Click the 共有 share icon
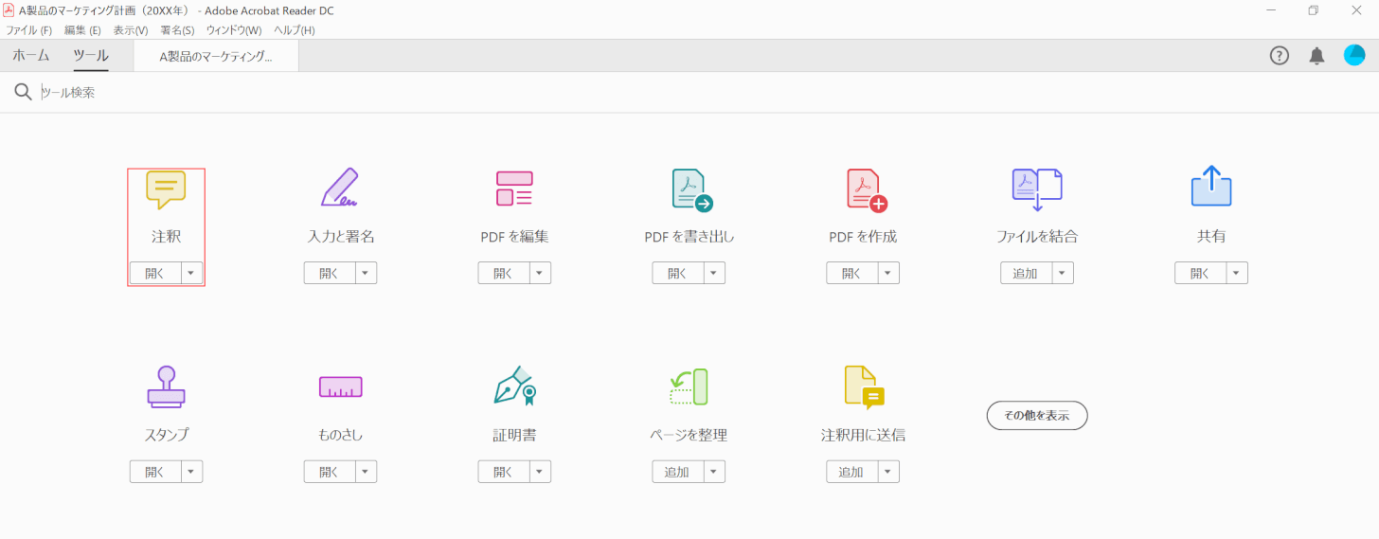 (x=1211, y=188)
